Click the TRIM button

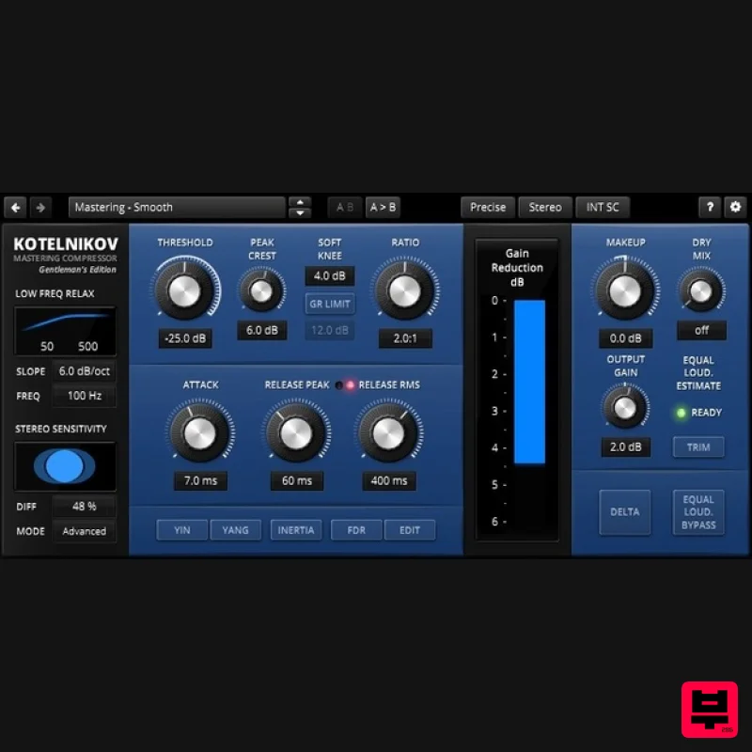[697, 447]
